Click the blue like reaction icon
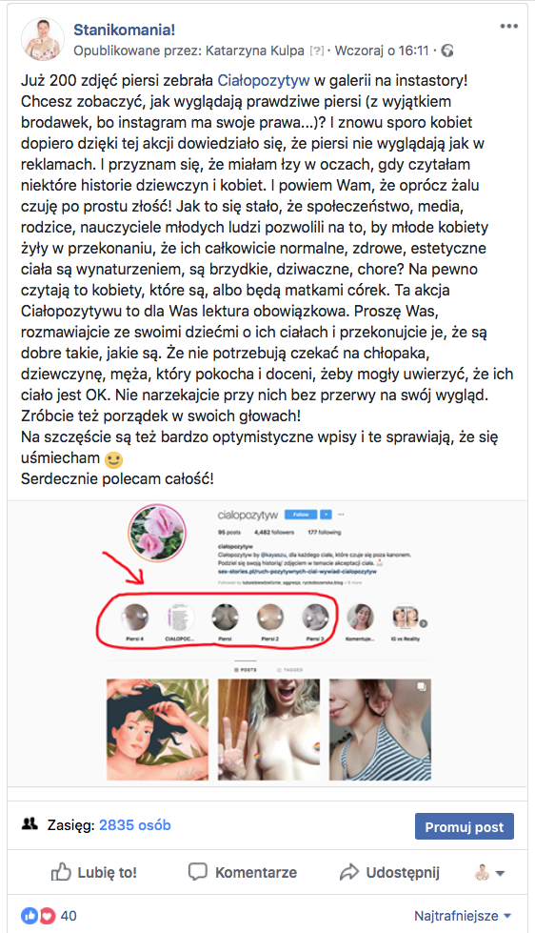This screenshot has width=535, height=933. click(30, 915)
